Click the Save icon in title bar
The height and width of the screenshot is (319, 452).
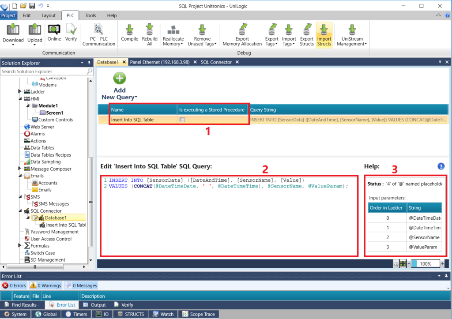[x=32, y=5]
